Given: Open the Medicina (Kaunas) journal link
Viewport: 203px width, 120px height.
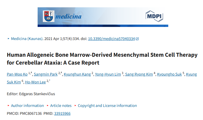Looking at the screenshot, I should tap(27, 39).
